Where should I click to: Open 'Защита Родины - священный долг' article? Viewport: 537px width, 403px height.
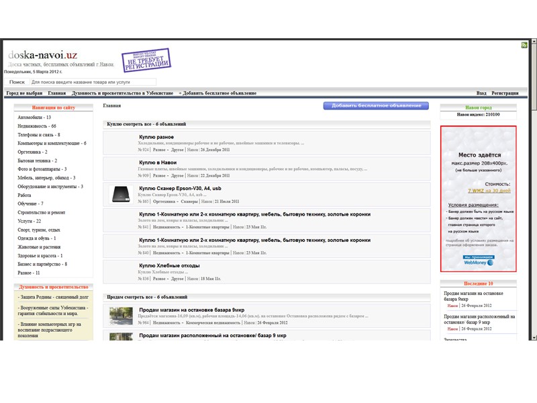[x=53, y=297]
